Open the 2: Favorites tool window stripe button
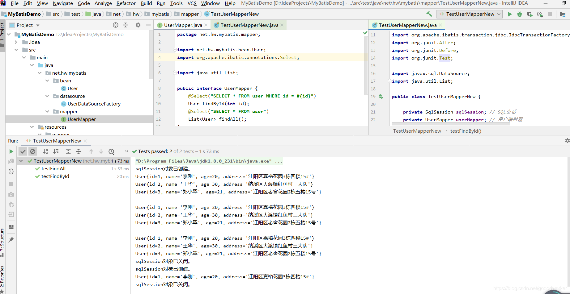The image size is (570, 294). tap(2, 279)
